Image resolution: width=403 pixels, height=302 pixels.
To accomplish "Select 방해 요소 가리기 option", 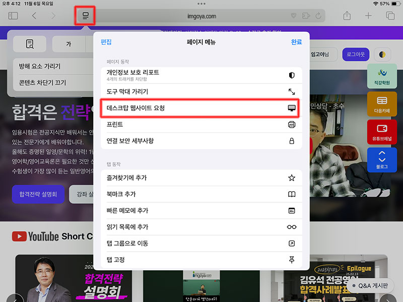I will tap(39, 66).
